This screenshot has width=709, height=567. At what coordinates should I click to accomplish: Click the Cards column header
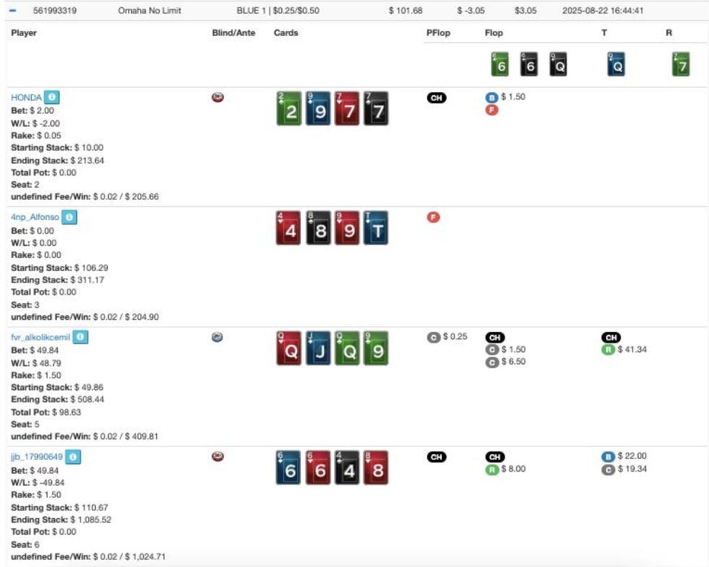(286, 33)
